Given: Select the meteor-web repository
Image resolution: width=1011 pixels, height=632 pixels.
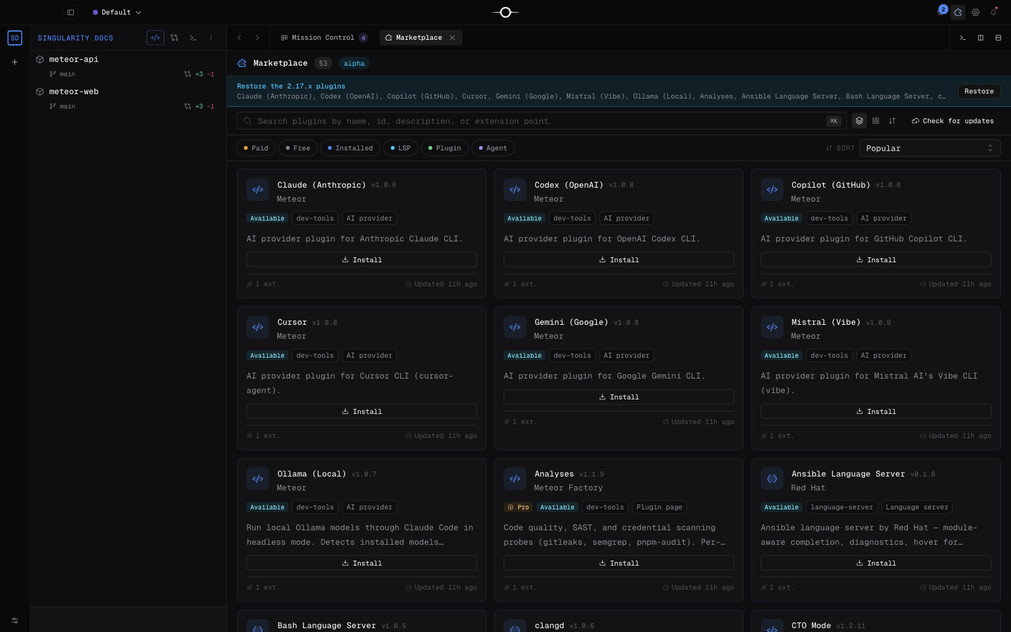Looking at the screenshot, I should tap(74, 92).
